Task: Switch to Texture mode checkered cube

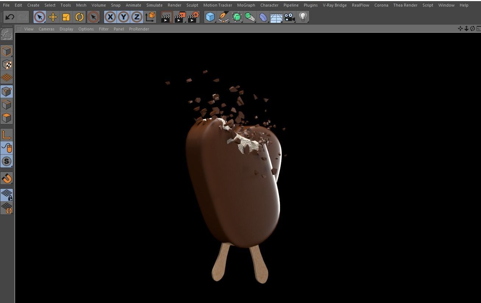Action: tap(7, 65)
